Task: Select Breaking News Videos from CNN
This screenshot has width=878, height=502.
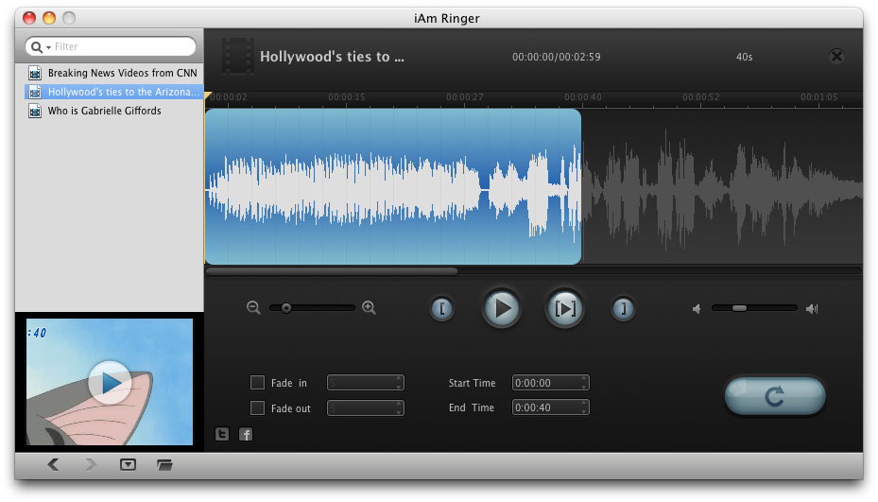Action: [x=122, y=73]
